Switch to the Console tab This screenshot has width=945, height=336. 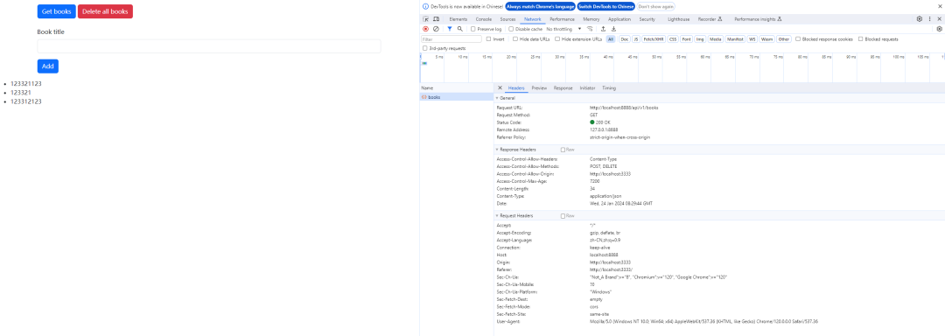484,19
